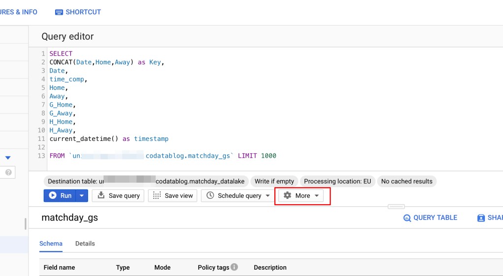
Task: Click the left panel scrollbar
Action: (26, 224)
